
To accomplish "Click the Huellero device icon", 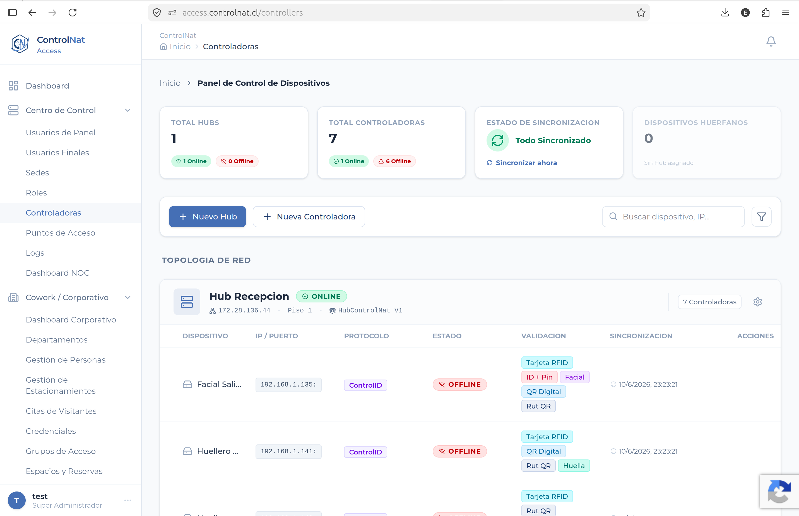I will tap(187, 451).
